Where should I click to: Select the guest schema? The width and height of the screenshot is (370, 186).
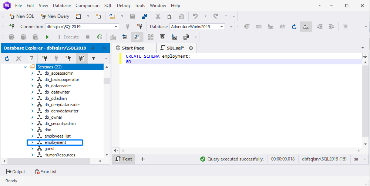coord(50,149)
